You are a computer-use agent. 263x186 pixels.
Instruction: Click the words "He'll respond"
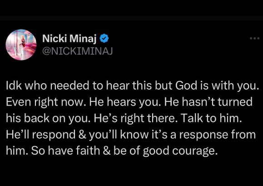pos(40,135)
